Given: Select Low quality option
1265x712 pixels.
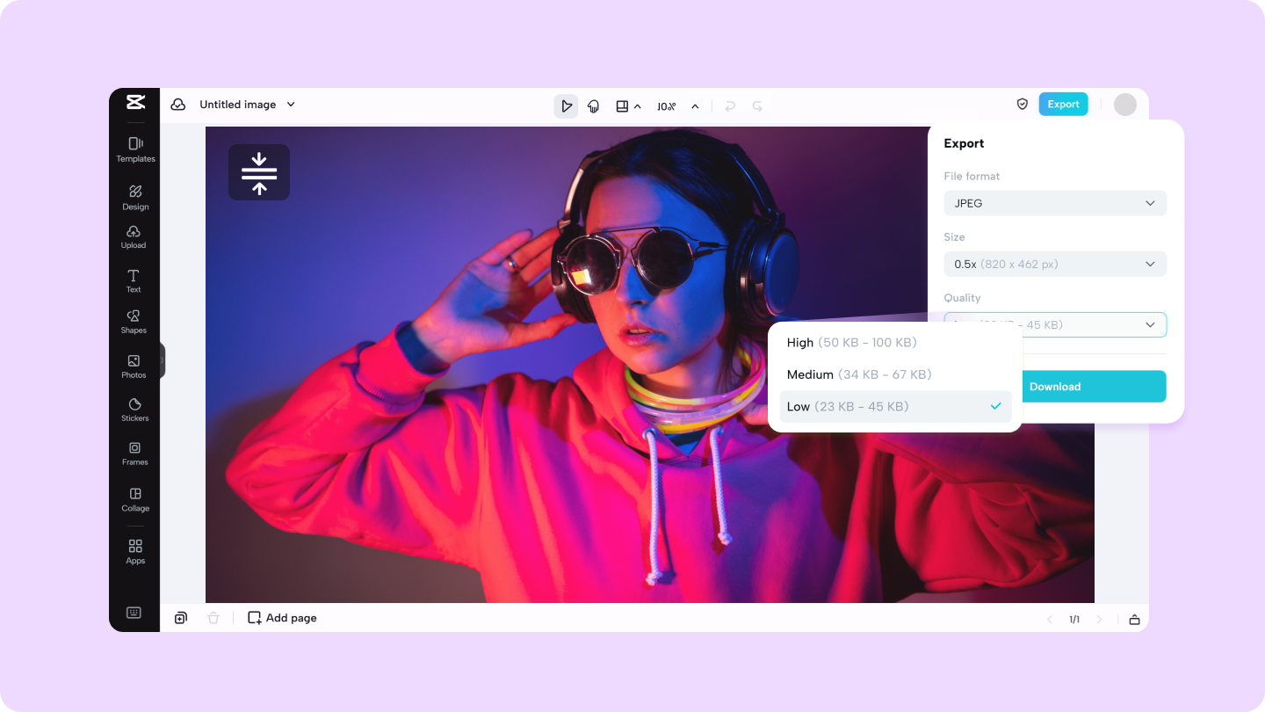Looking at the screenshot, I should point(895,406).
